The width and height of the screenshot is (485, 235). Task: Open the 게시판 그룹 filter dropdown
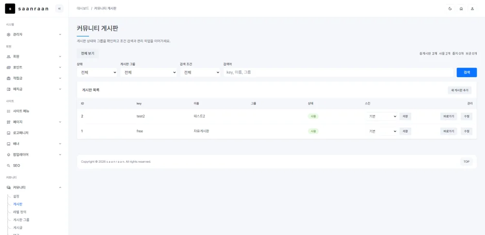pos(148,72)
